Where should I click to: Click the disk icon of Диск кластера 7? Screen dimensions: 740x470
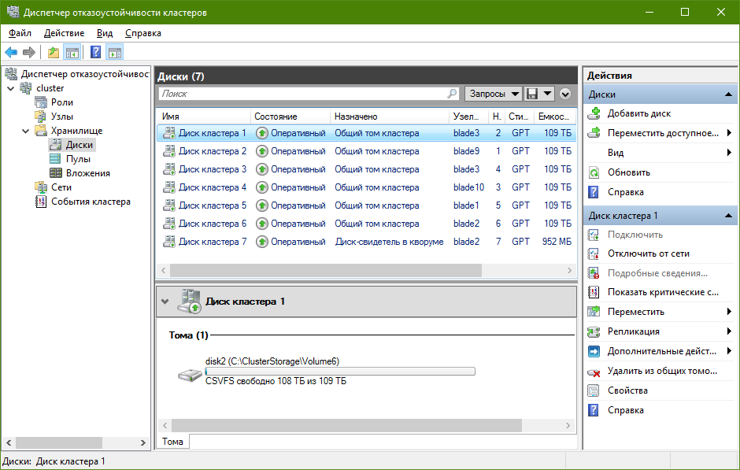169,242
